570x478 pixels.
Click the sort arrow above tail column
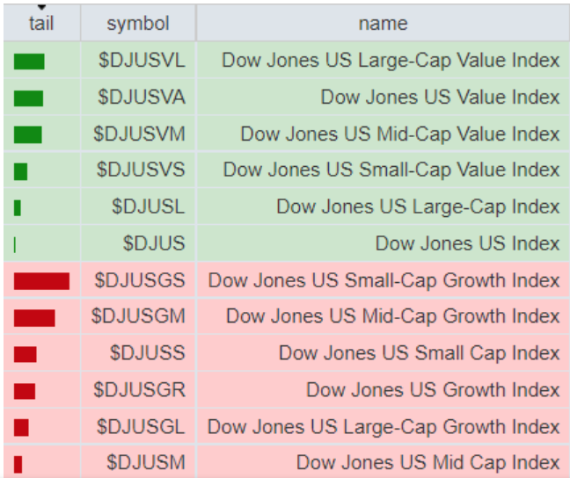point(41,7)
